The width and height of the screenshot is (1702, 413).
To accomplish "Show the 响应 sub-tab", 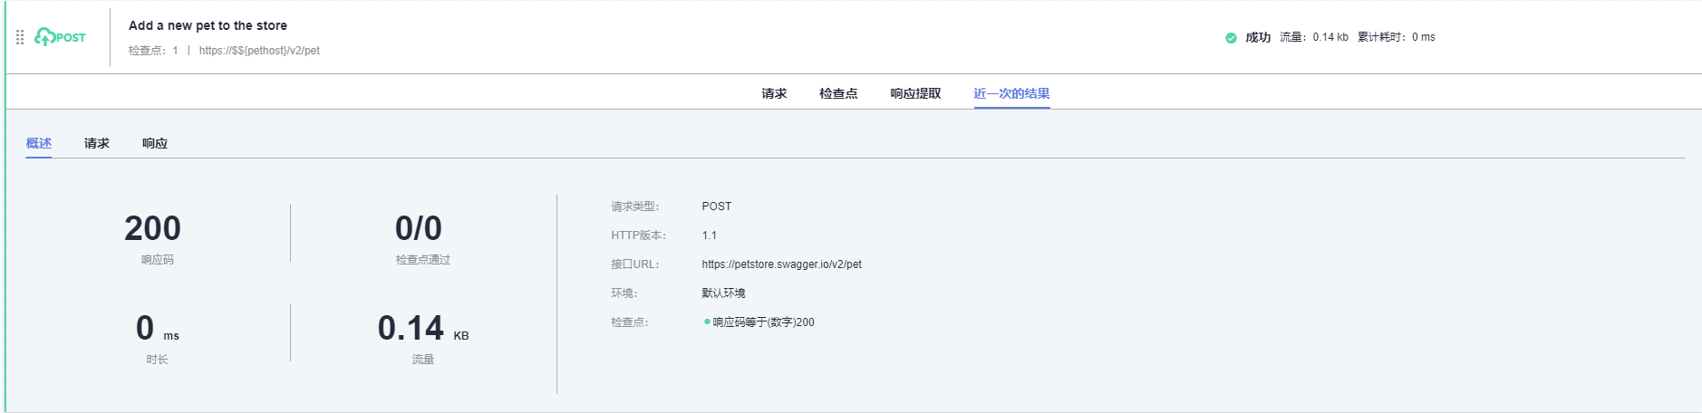I will [x=155, y=143].
